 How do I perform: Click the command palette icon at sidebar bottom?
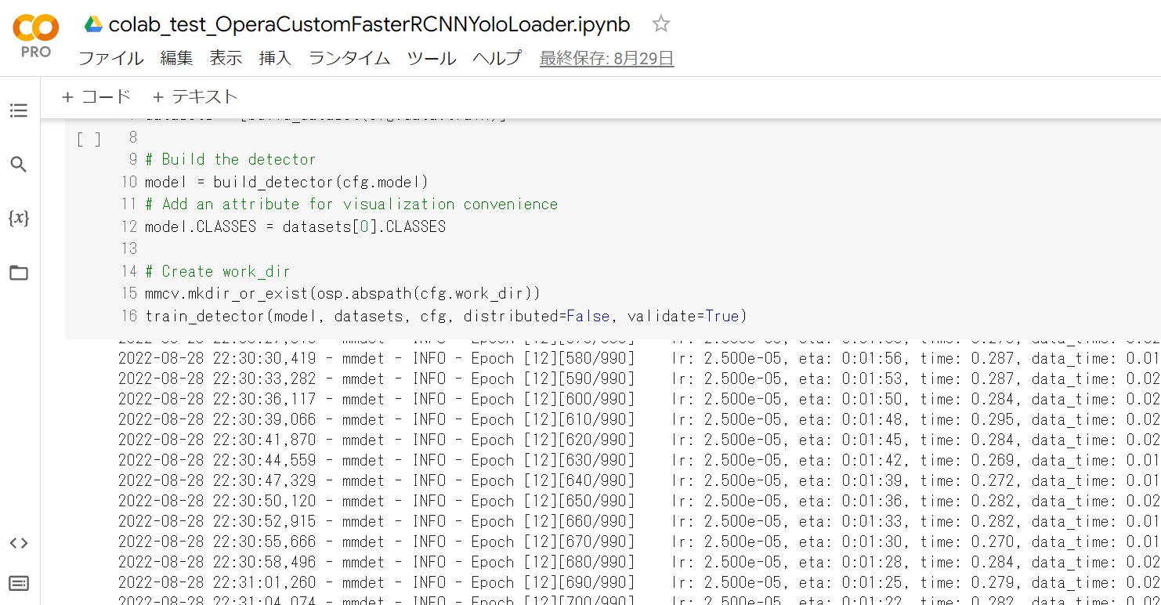(19, 583)
